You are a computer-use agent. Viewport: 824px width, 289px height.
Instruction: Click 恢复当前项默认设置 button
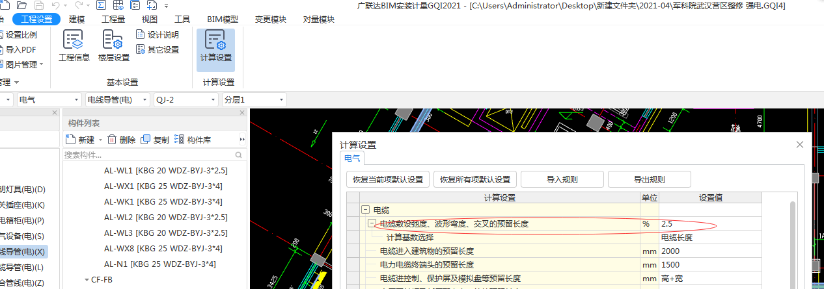point(388,179)
